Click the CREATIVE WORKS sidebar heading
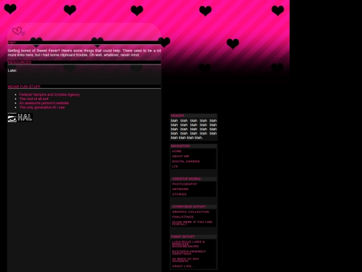The height and width of the screenshot is (272, 362). (x=186, y=179)
